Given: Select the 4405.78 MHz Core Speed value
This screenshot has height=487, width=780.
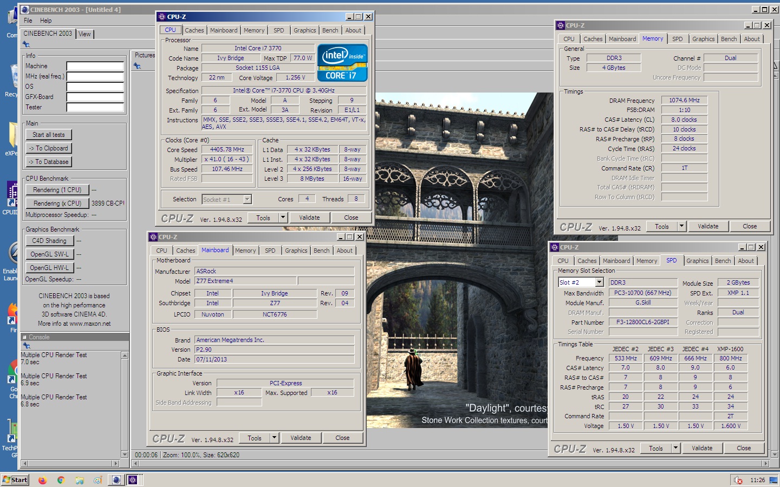Looking at the screenshot, I should (227, 149).
